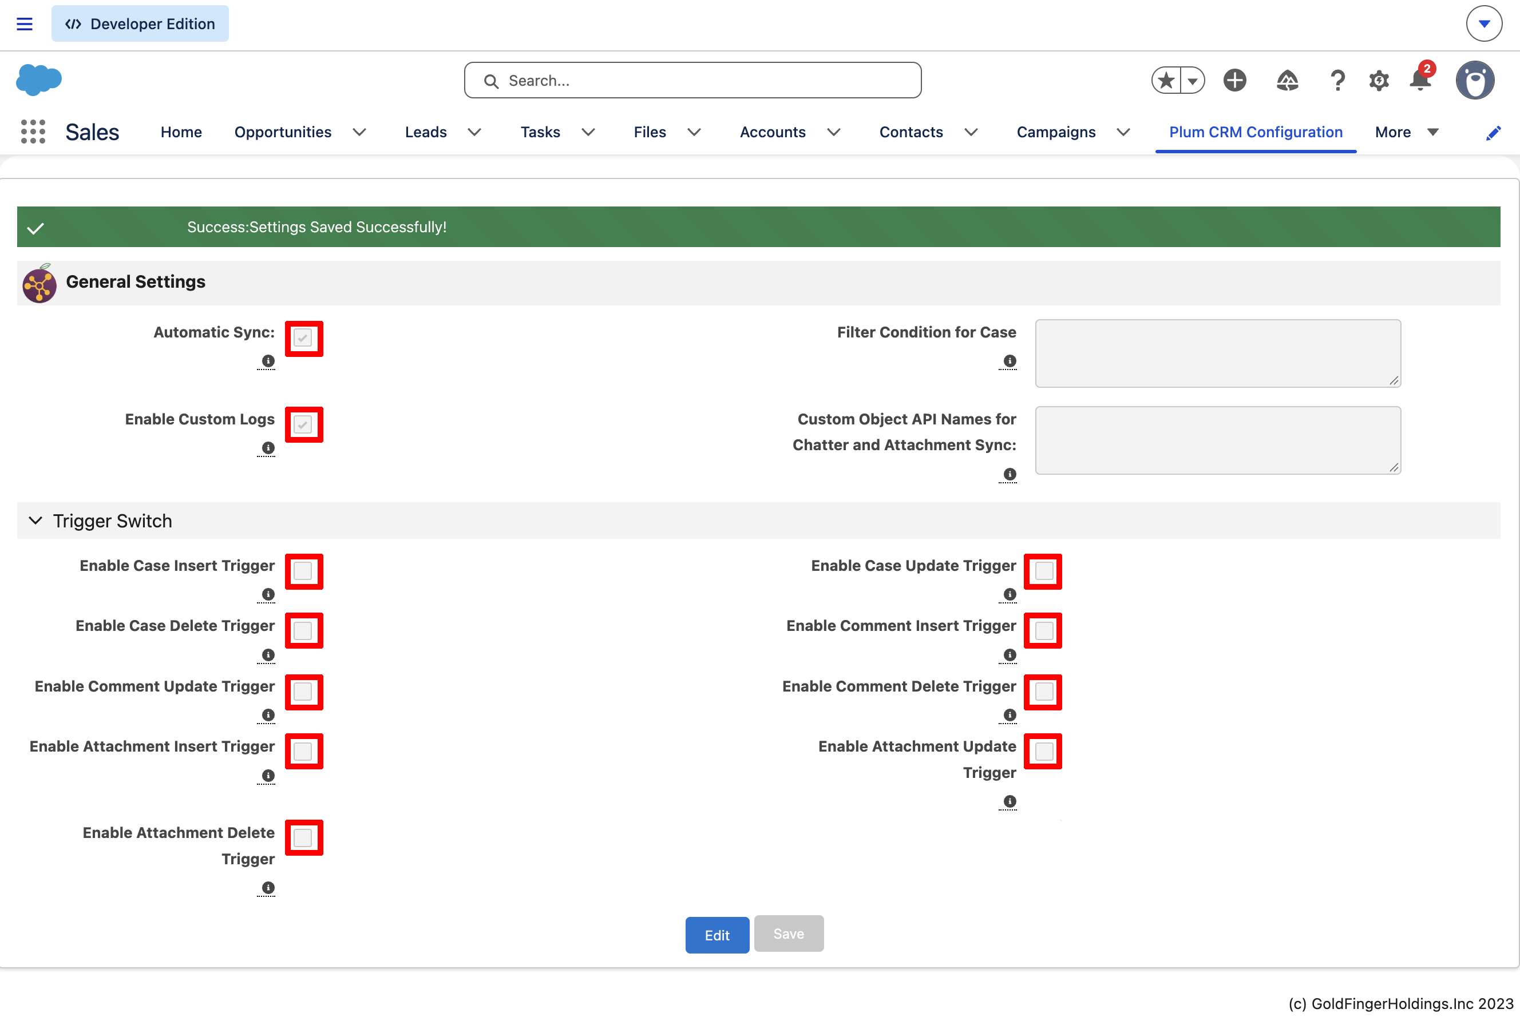Click the Case Insert Trigger info icon
This screenshot has width=1520, height=1017.
click(x=268, y=594)
